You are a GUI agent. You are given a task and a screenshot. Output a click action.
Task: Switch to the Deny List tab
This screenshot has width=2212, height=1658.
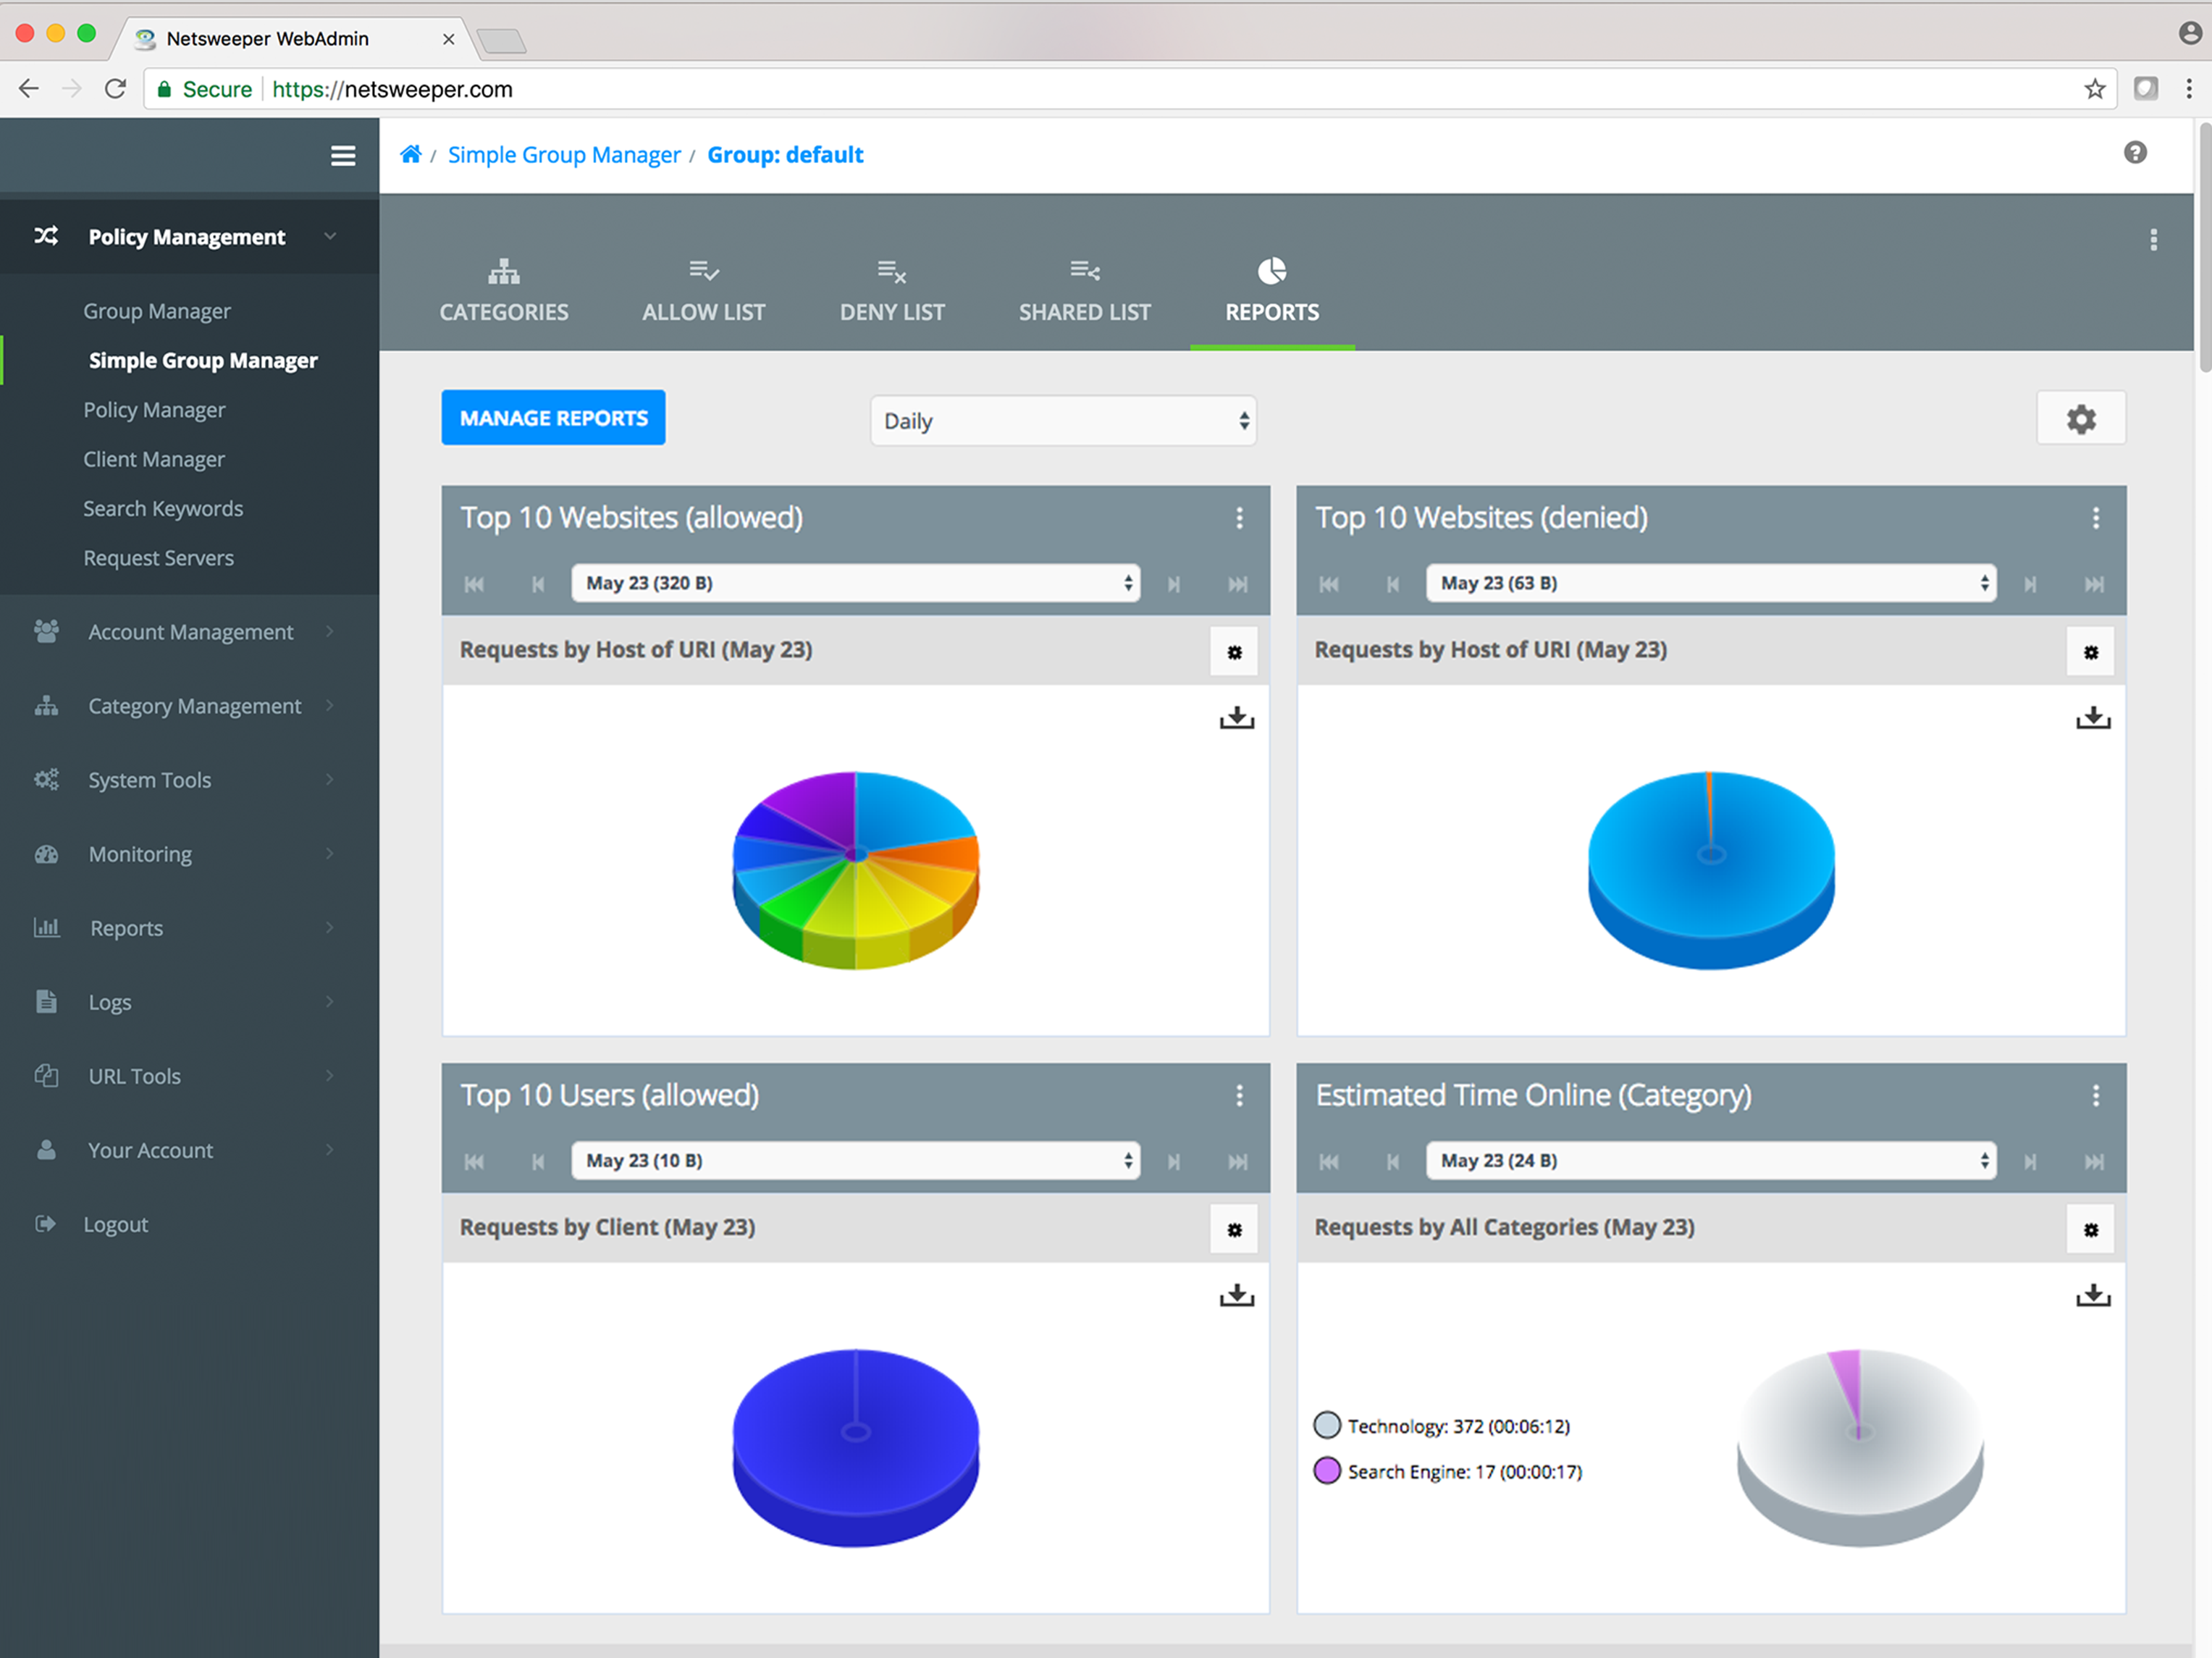tap(892, 291)
